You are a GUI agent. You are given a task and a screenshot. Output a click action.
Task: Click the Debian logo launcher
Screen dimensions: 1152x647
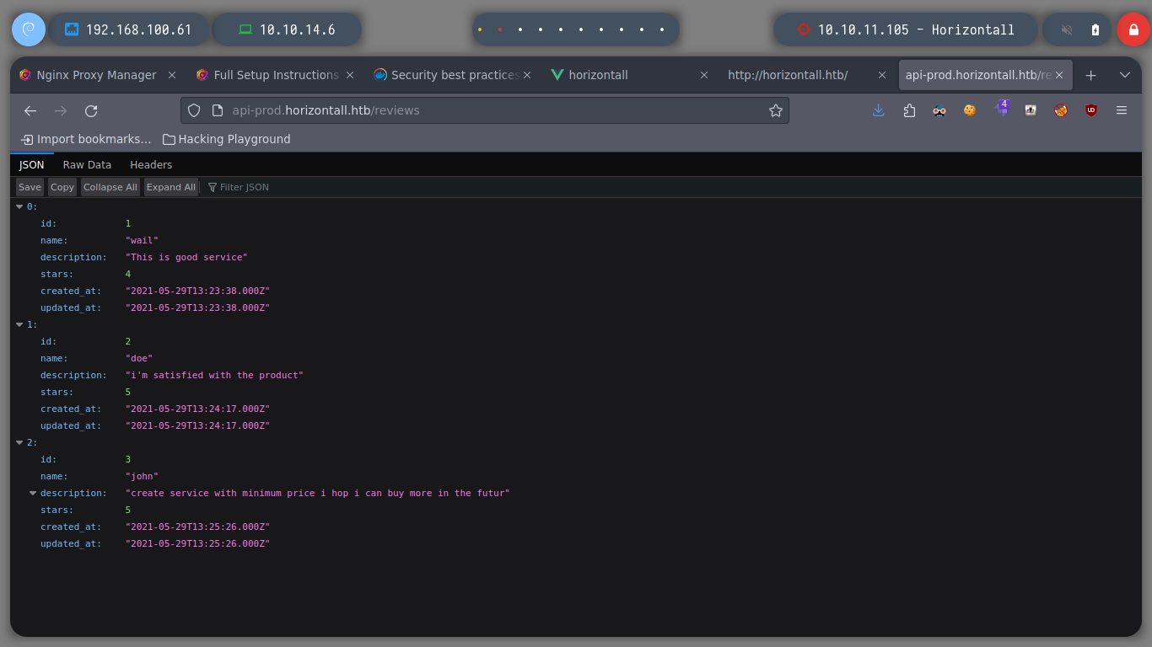tap(28, 29)
